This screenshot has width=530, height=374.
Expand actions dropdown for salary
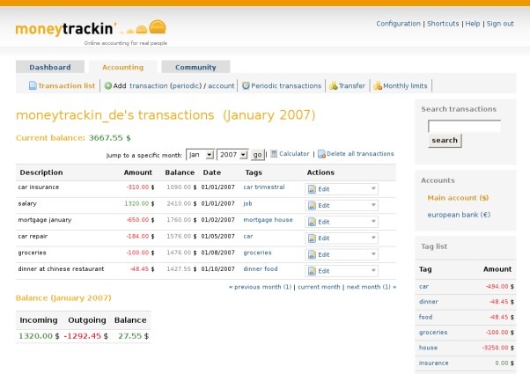373,205
